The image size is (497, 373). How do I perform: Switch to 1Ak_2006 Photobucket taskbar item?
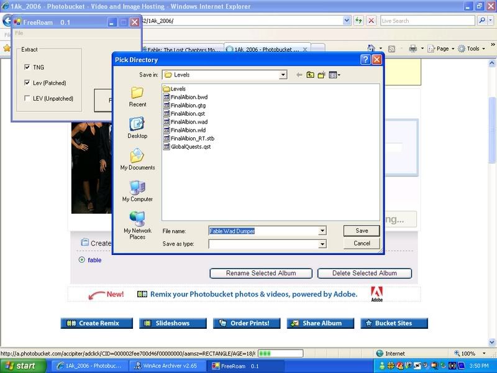click(x=89, y=366)
